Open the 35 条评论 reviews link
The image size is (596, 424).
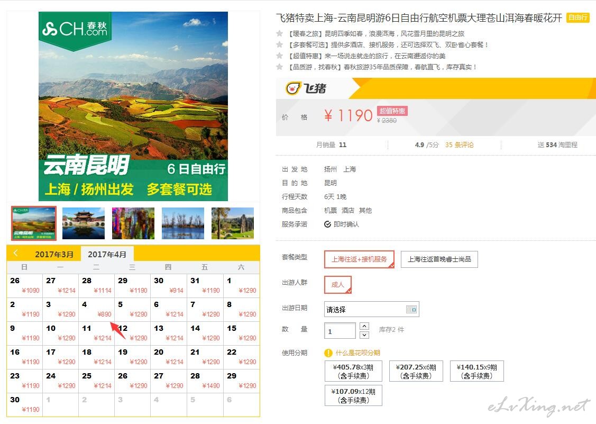pos(459,145)
